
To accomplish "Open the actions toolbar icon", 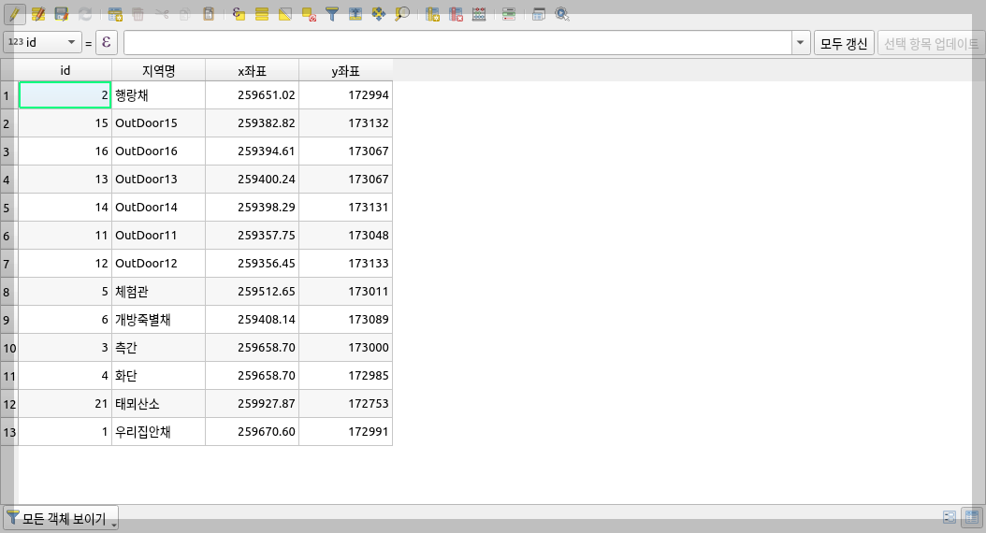I will (562, 14).
